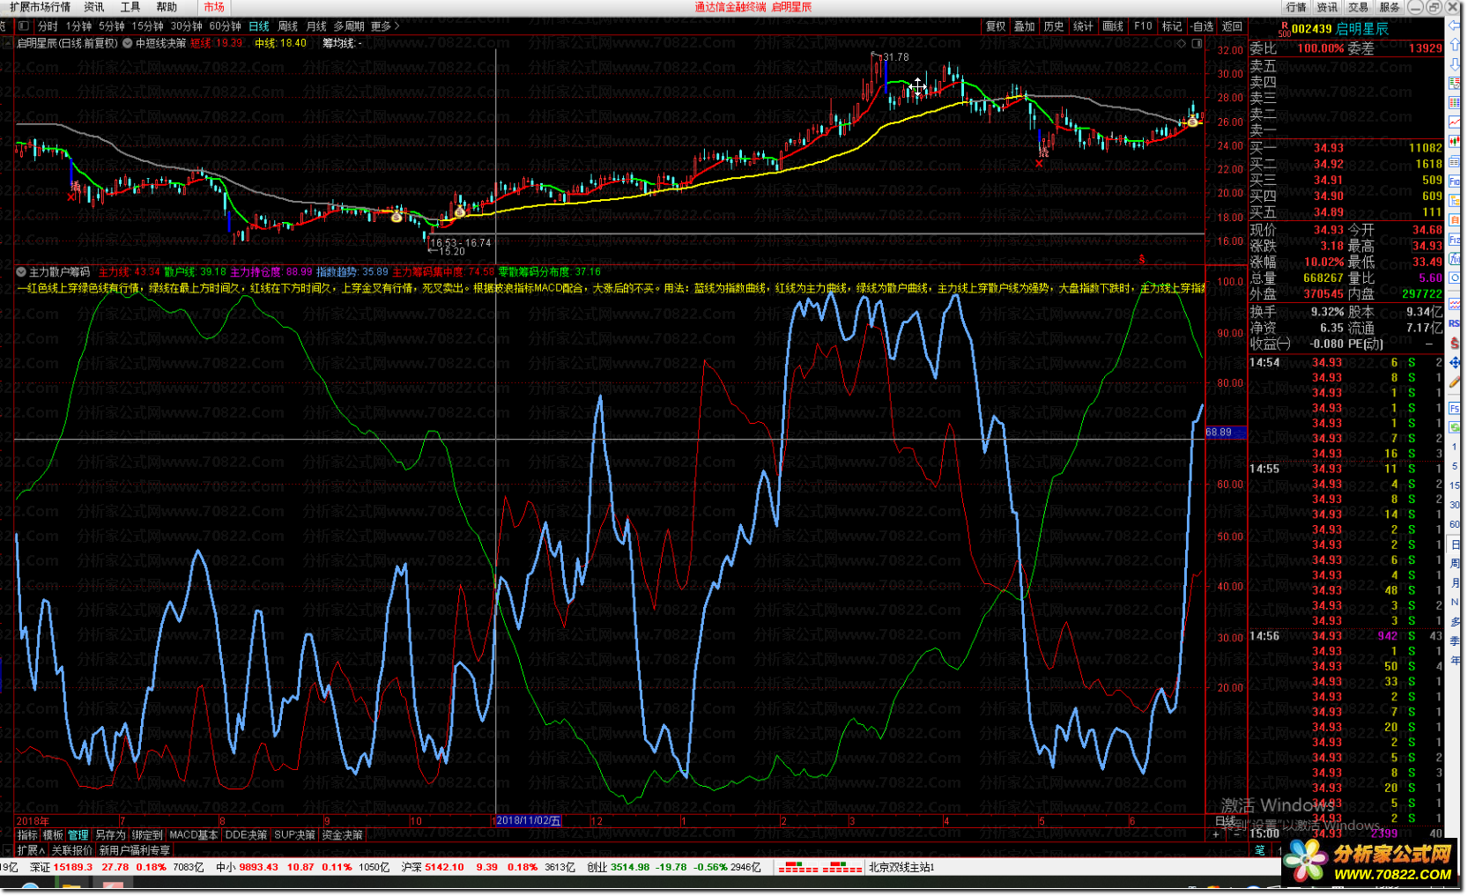This screenshot has width=1468, height=896.
Task: Click 北京双线主站1 server status
Action: click(901, 868)
